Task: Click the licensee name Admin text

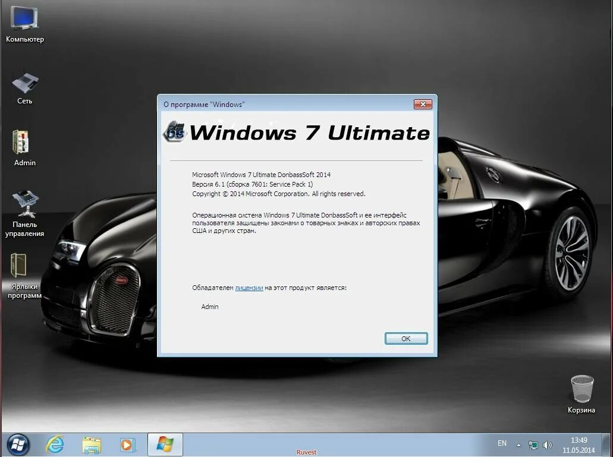Action: click(210, 307)
